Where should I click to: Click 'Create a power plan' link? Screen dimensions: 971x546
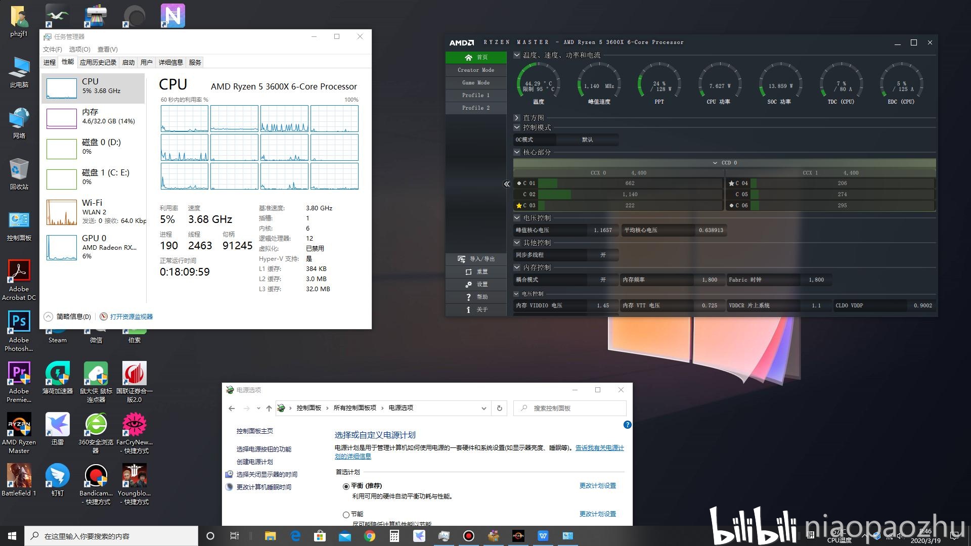254,462
